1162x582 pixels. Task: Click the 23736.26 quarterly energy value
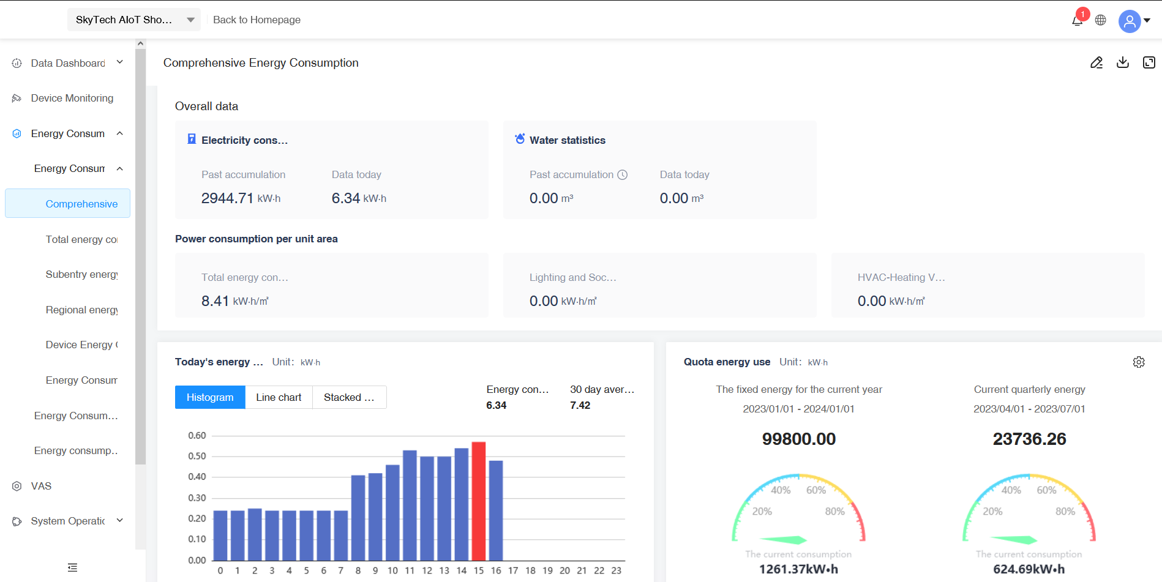(1029, 439)
